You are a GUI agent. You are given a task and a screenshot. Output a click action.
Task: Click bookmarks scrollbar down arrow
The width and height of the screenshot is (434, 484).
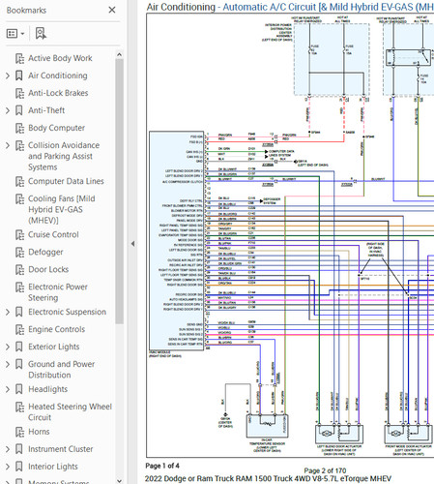tap(119, 480)
